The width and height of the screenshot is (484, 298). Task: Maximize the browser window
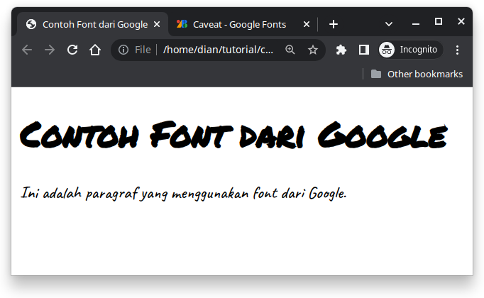tap(439, 21)
